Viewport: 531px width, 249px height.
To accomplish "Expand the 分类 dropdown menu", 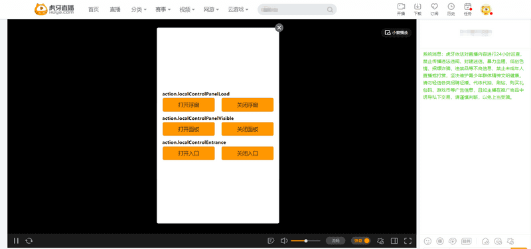I will click(139, 9).
